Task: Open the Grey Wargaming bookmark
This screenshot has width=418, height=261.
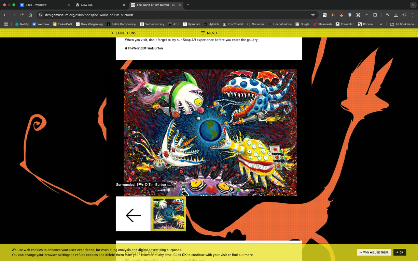Action: pyautogui.click(x=89, y=24)
